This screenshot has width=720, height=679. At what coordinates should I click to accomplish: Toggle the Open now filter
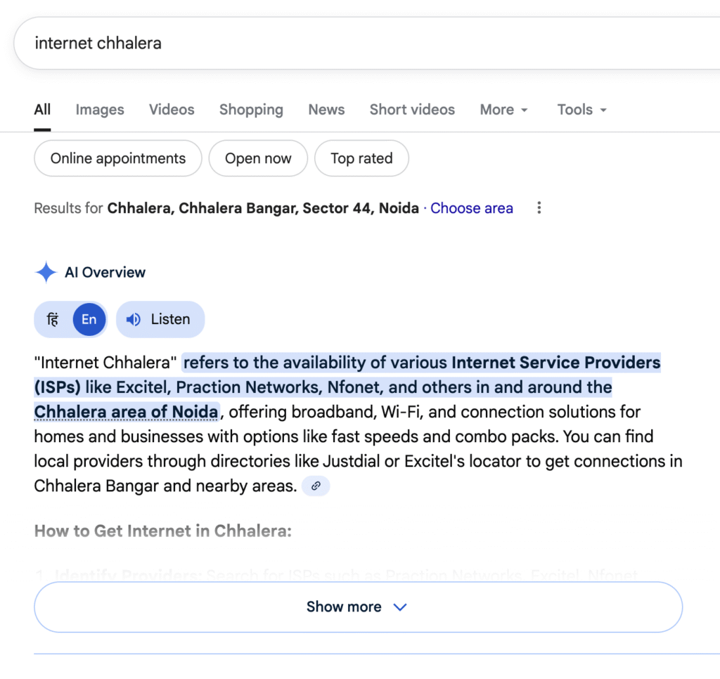(x=258, y=158)
